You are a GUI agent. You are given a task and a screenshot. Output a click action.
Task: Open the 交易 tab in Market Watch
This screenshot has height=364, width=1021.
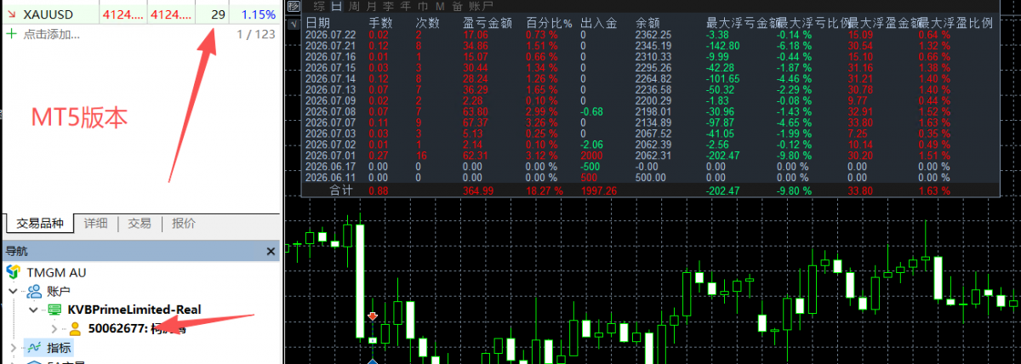point(140,224)
